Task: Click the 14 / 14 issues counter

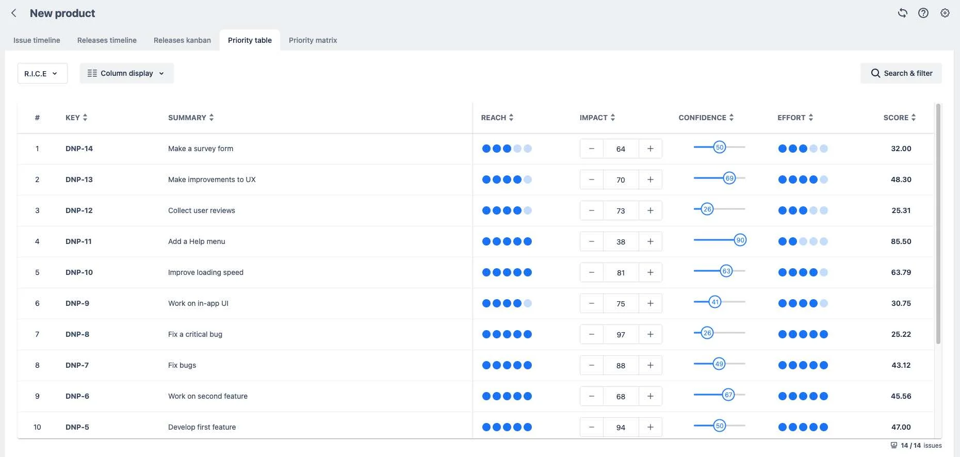Action: pyautogui.click(x=916, y=445)
